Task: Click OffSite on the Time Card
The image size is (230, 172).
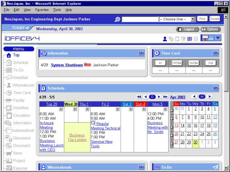Action: (x=177, y=63)
